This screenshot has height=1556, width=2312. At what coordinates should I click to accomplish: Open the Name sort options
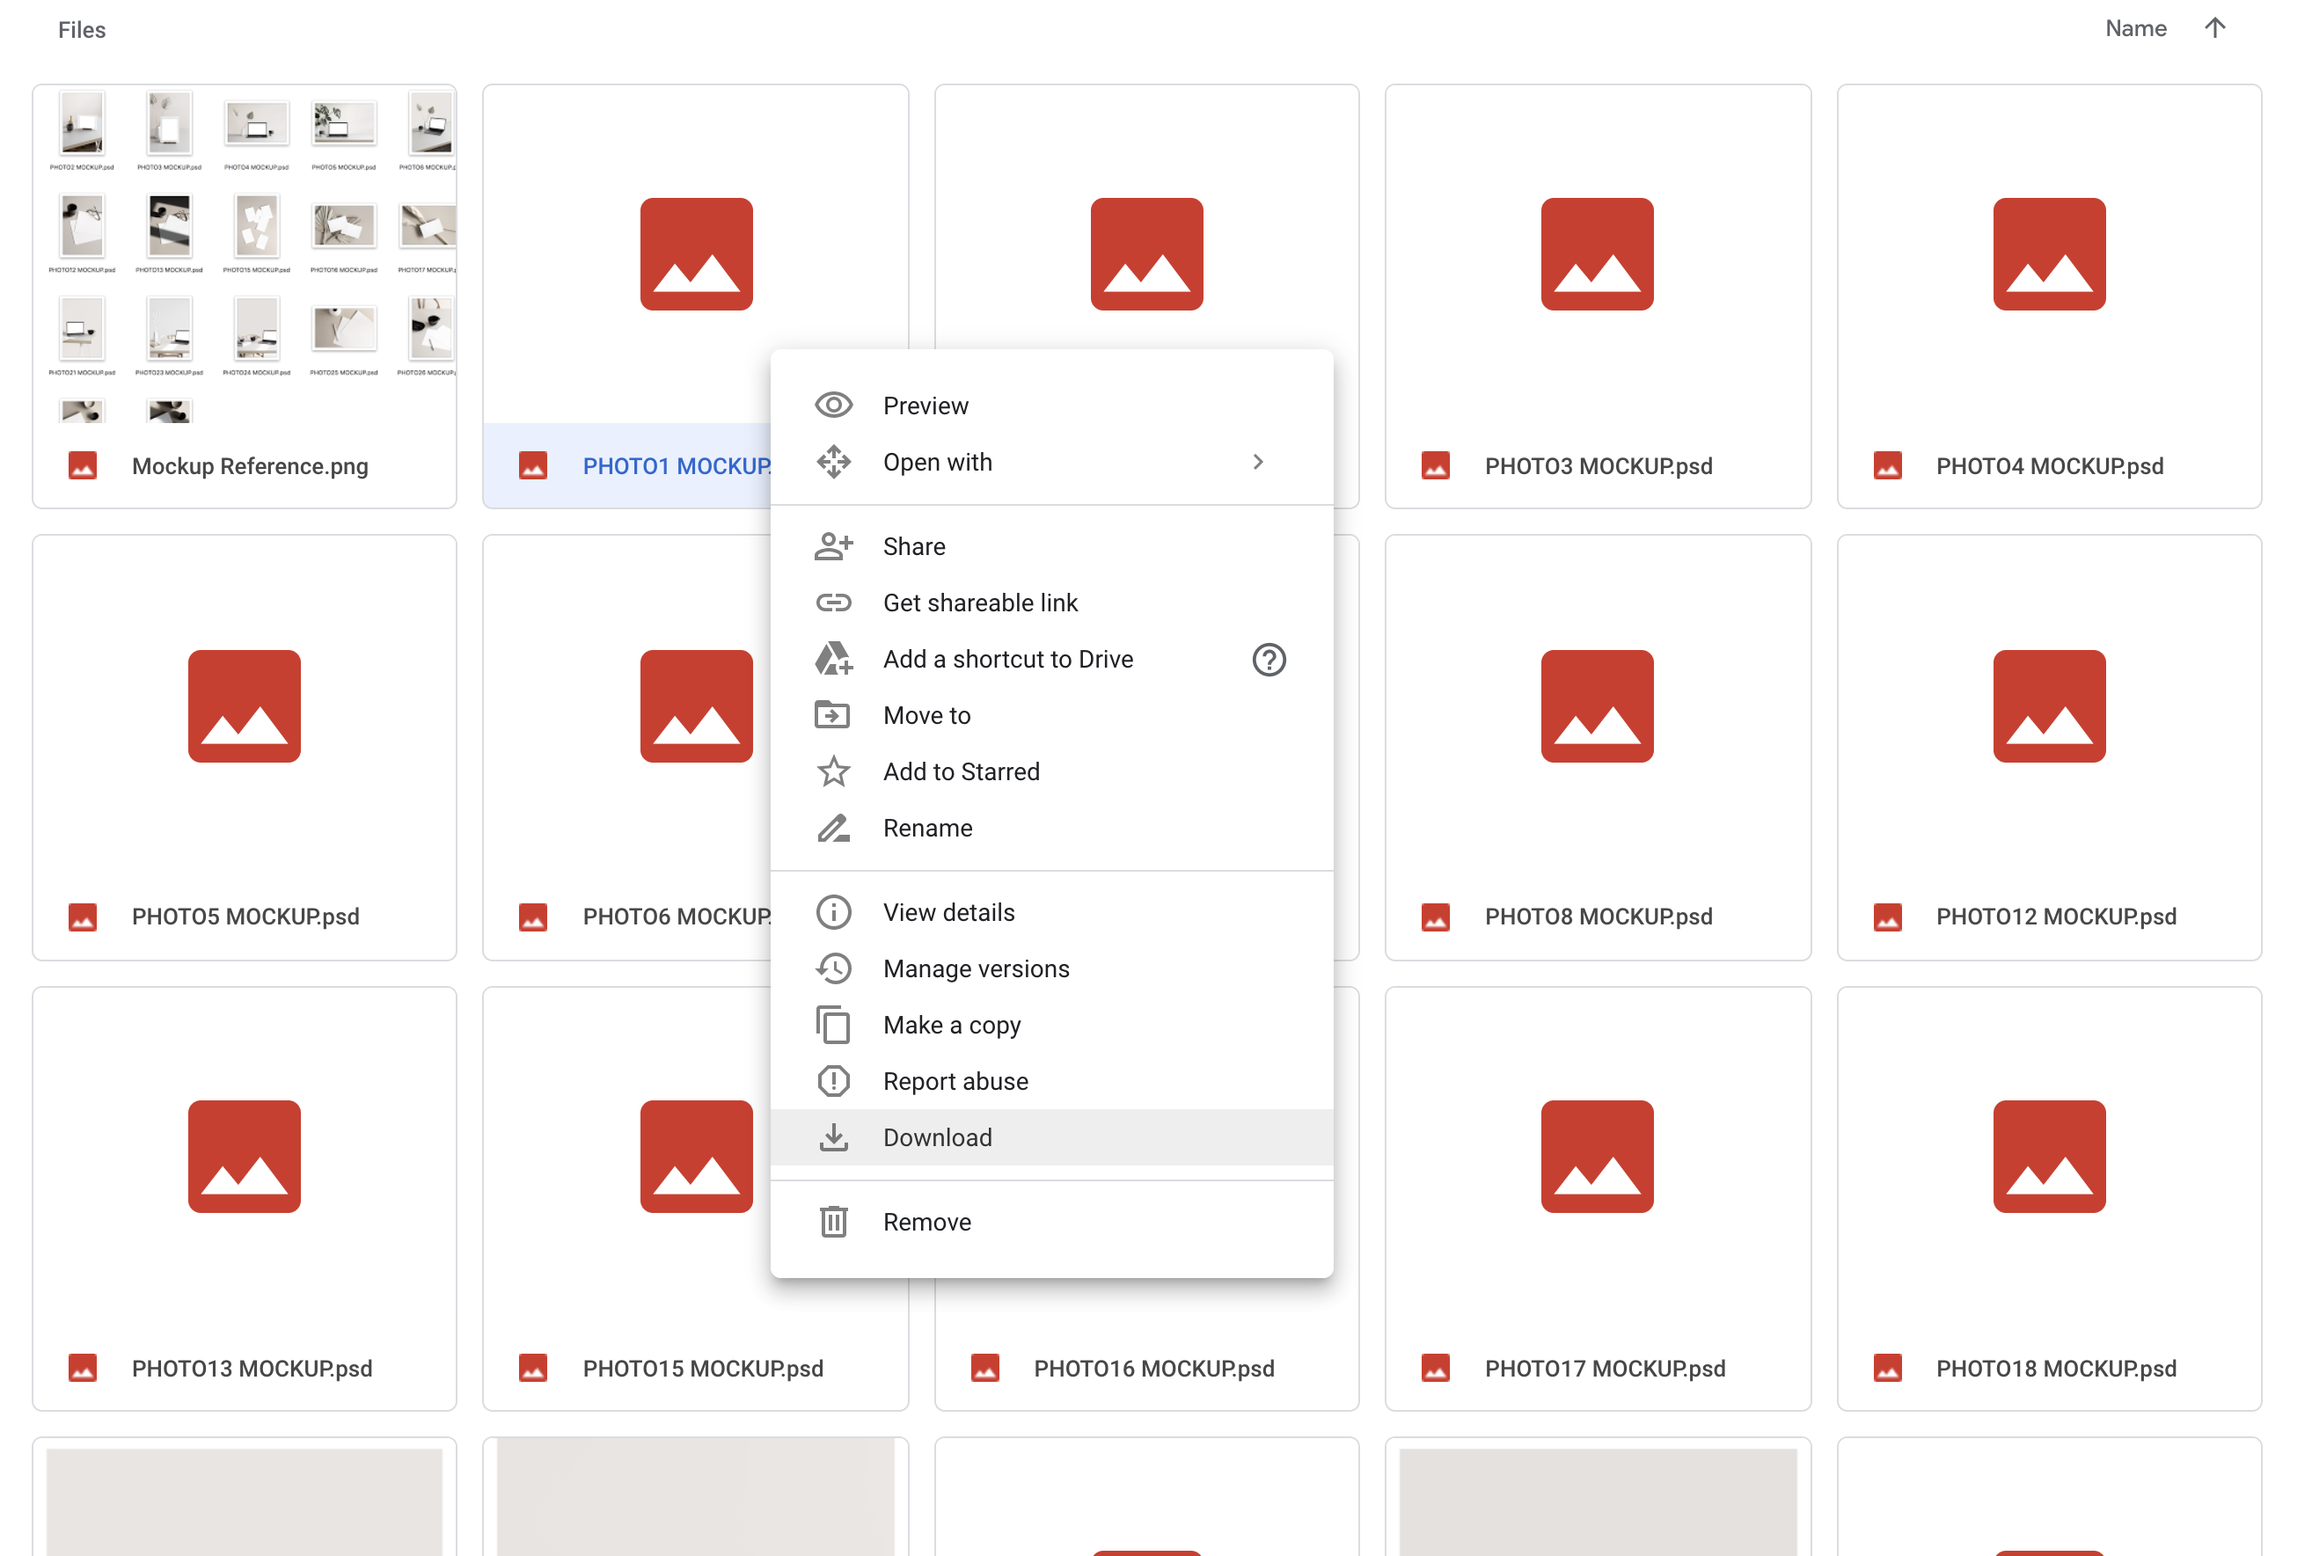click(x=2134, y=28)
